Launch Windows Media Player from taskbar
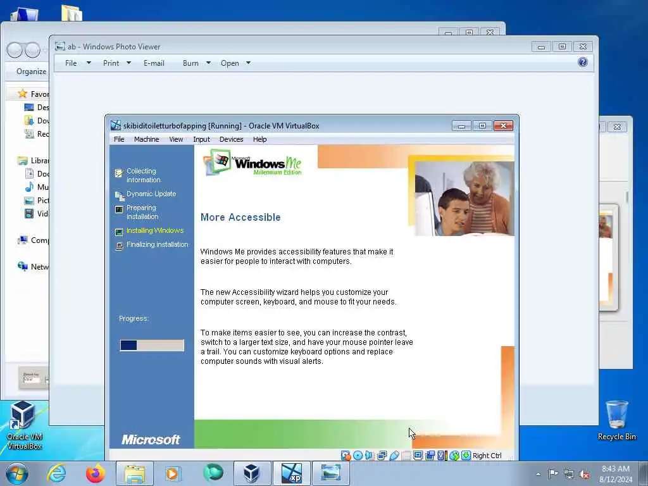 pos(173,473)
